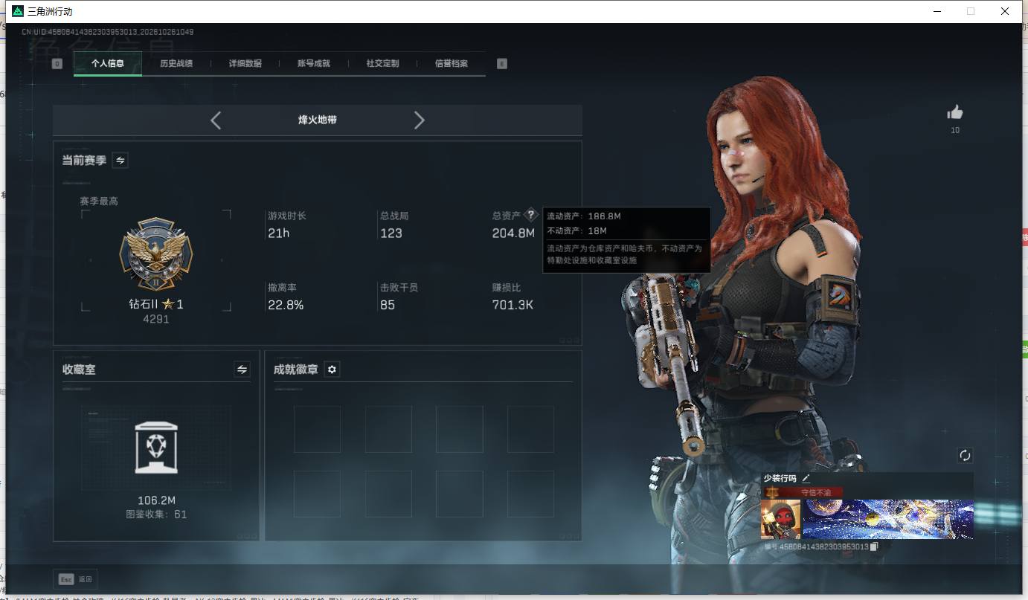The image size is (1028, 600).
Task: Edit nickname 少装行吗 with pencil icon
Action: click(806, 479)
